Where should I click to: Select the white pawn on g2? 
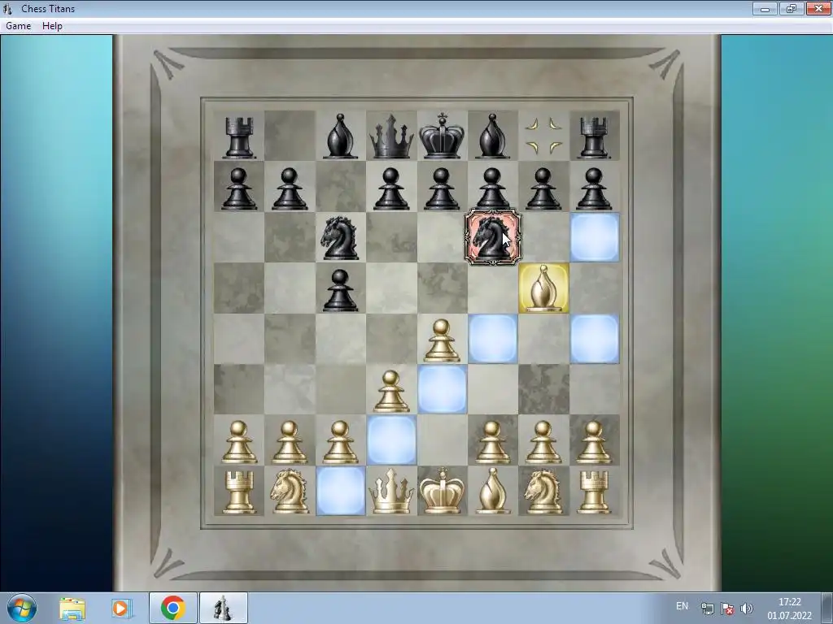(x=543, y=442)
